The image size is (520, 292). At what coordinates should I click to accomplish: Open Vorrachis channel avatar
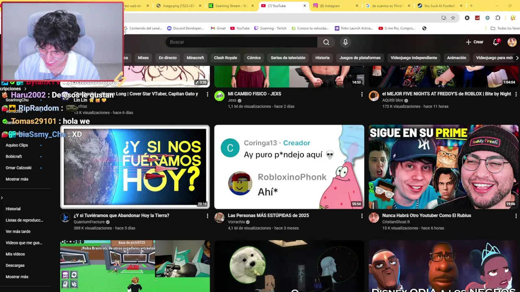[x=219, y=218]
